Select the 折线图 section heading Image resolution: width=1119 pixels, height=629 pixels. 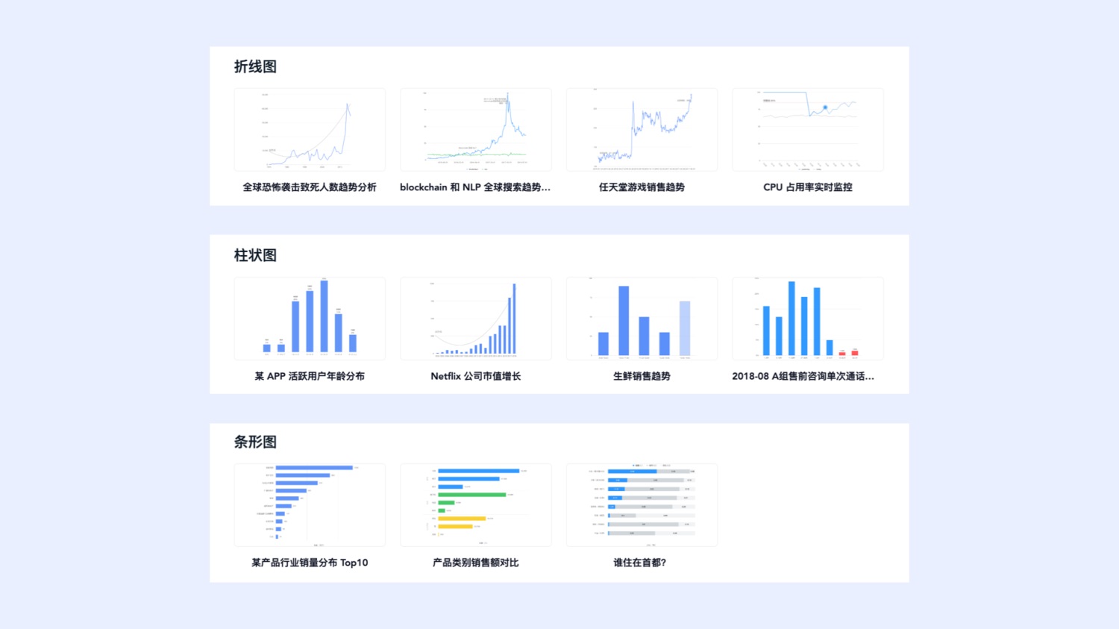tap(255, 66)
